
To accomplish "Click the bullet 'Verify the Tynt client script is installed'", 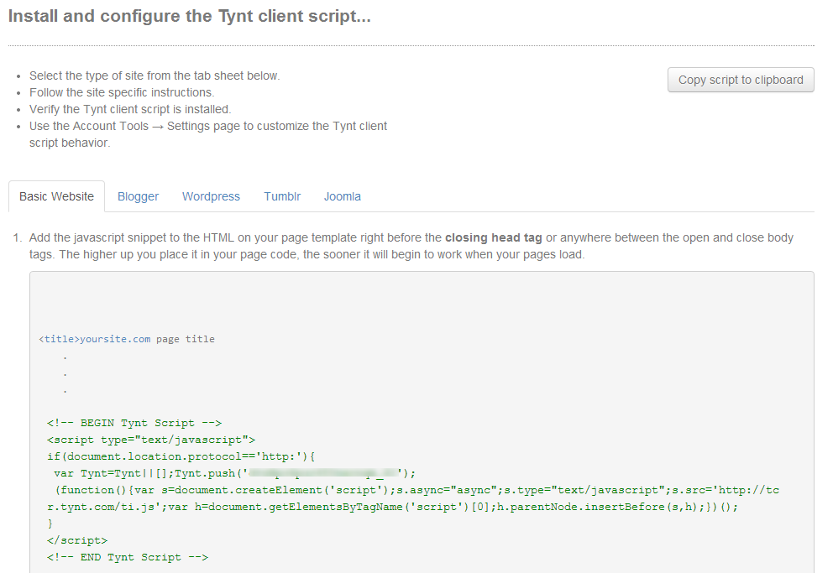I will 130,109.
